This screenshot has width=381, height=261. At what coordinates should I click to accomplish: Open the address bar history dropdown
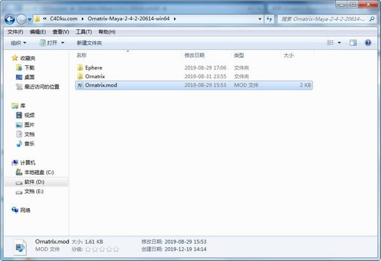click(260, 19)
